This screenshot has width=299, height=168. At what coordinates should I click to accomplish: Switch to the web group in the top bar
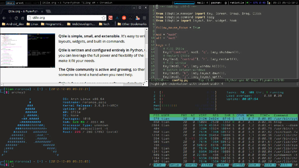[2, 3]
